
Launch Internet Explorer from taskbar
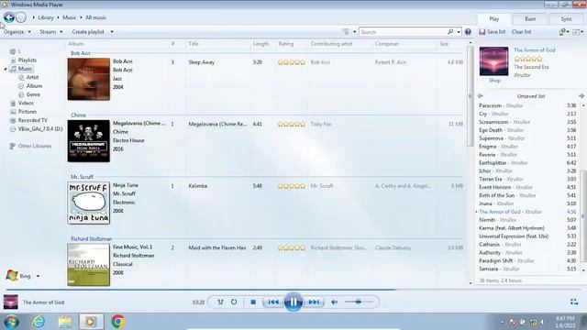[39, 322]
